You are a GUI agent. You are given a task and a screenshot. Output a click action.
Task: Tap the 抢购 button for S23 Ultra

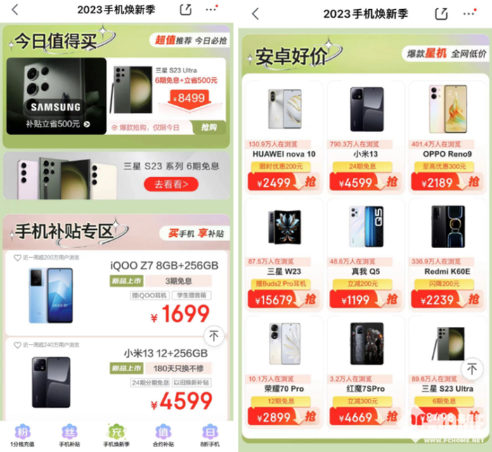pos(209,127)
